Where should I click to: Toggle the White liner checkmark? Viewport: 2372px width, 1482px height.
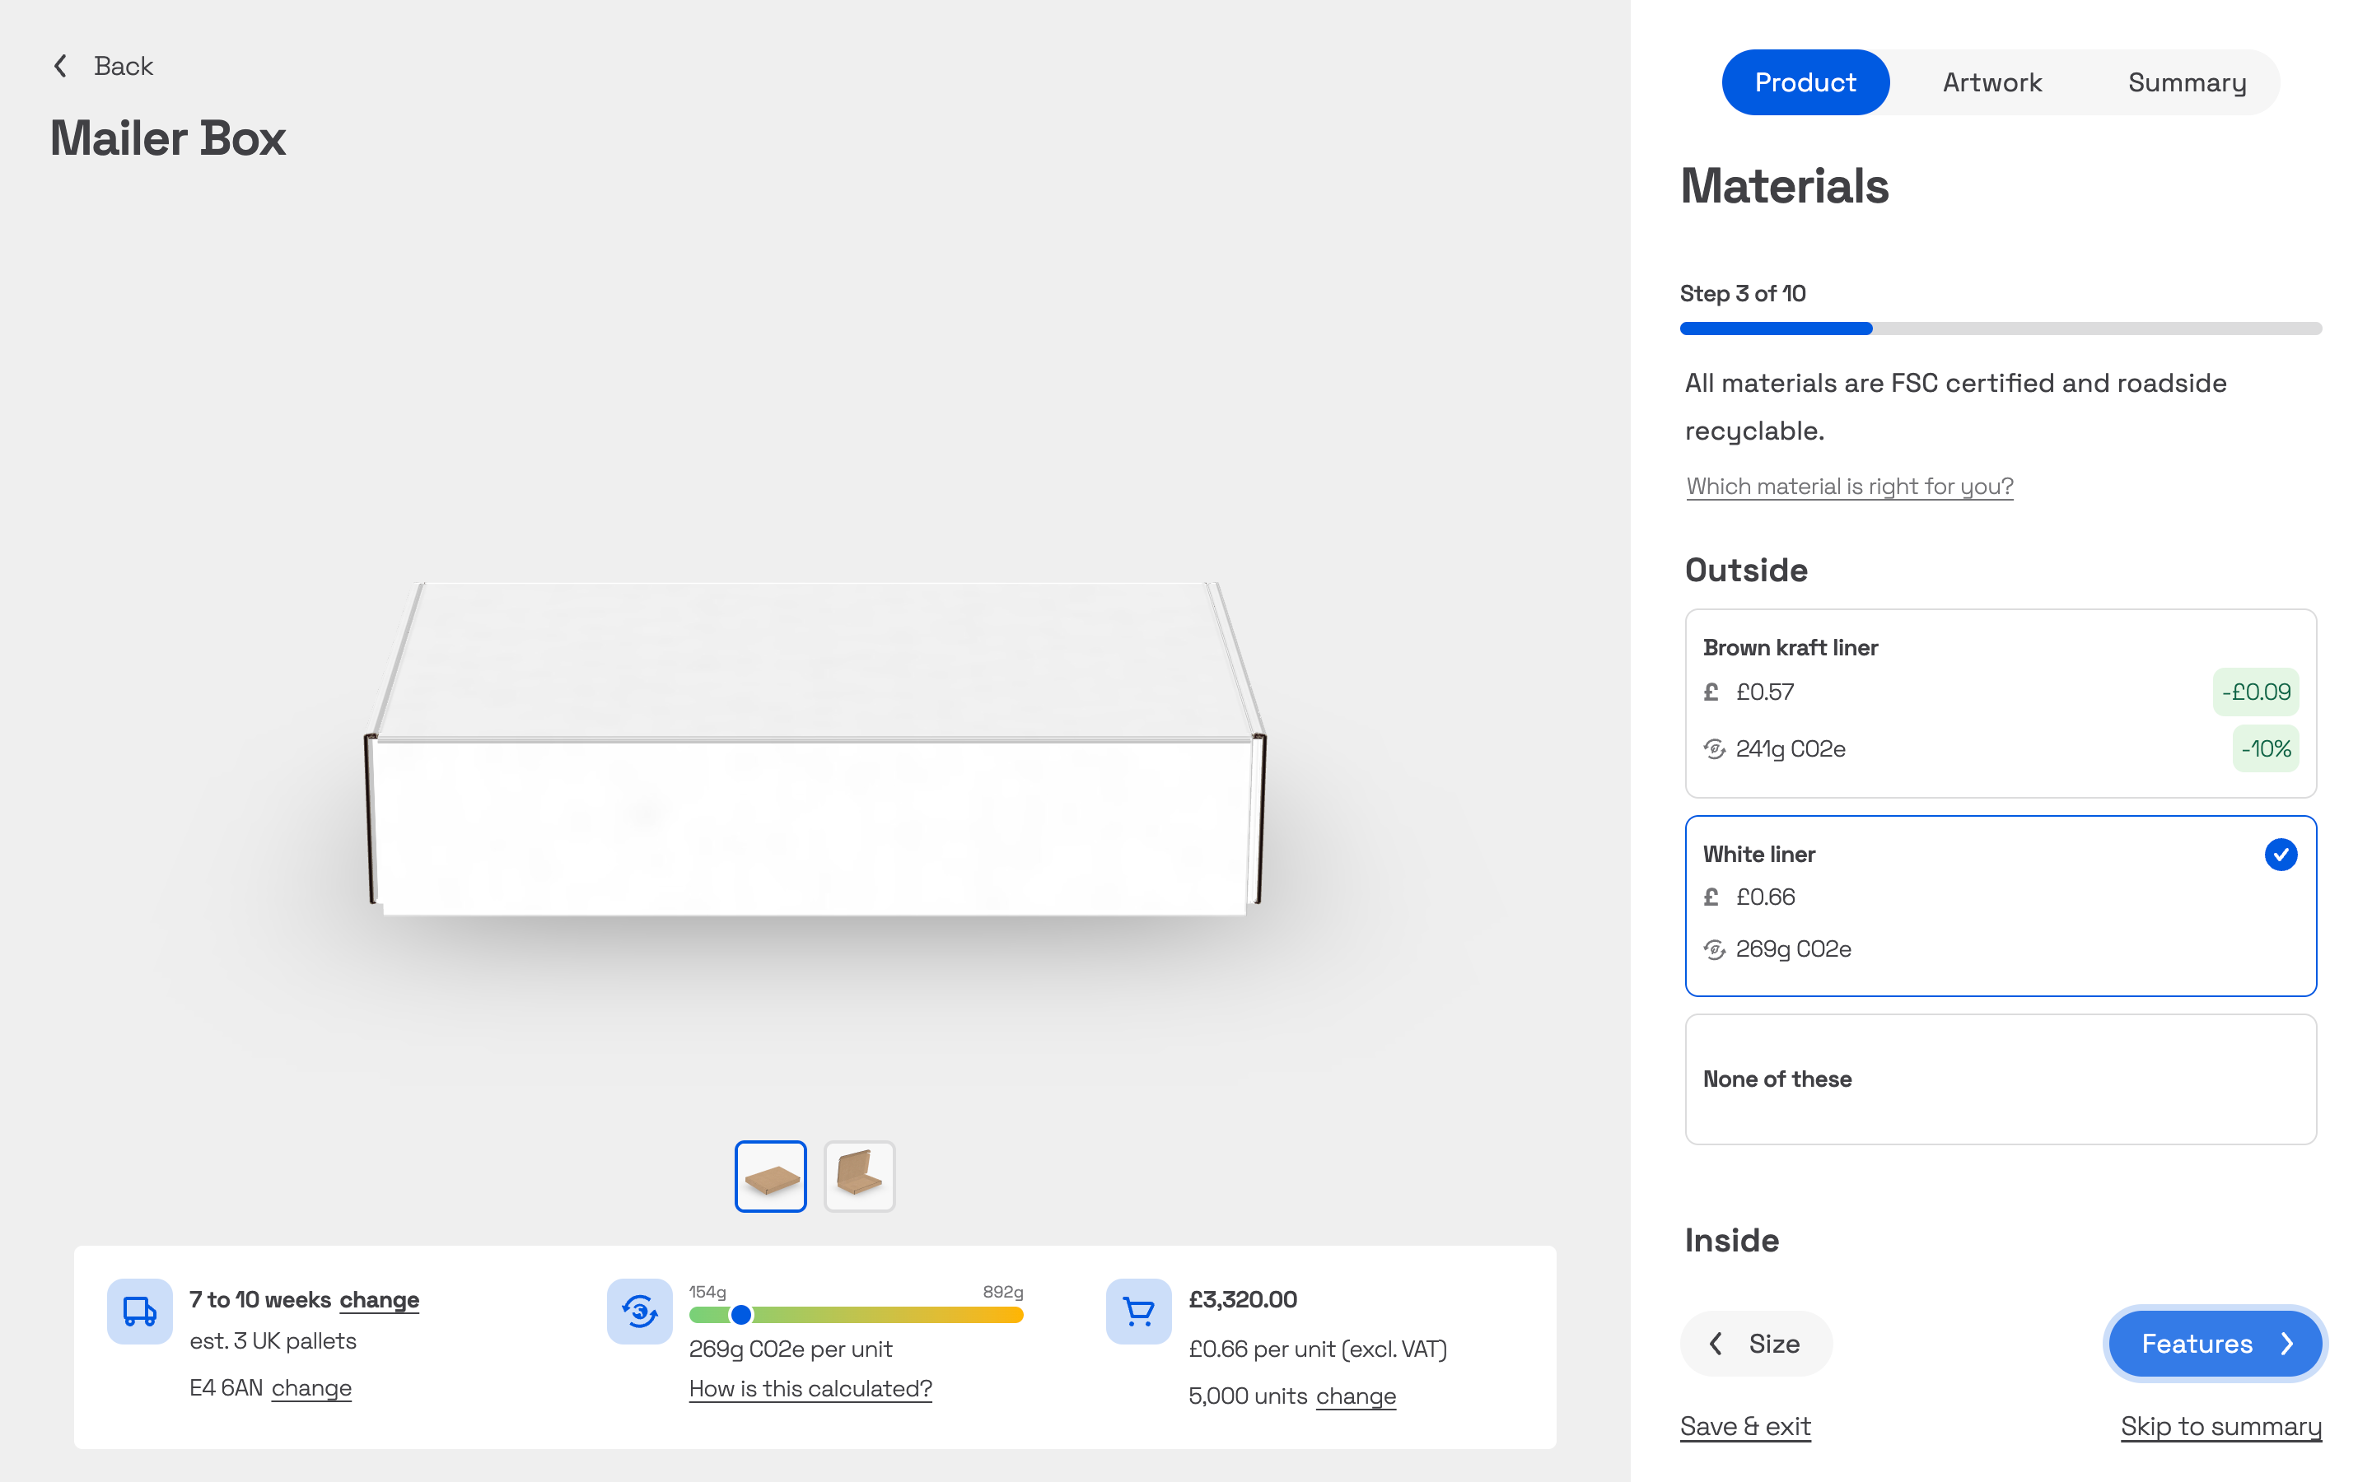2280,854
